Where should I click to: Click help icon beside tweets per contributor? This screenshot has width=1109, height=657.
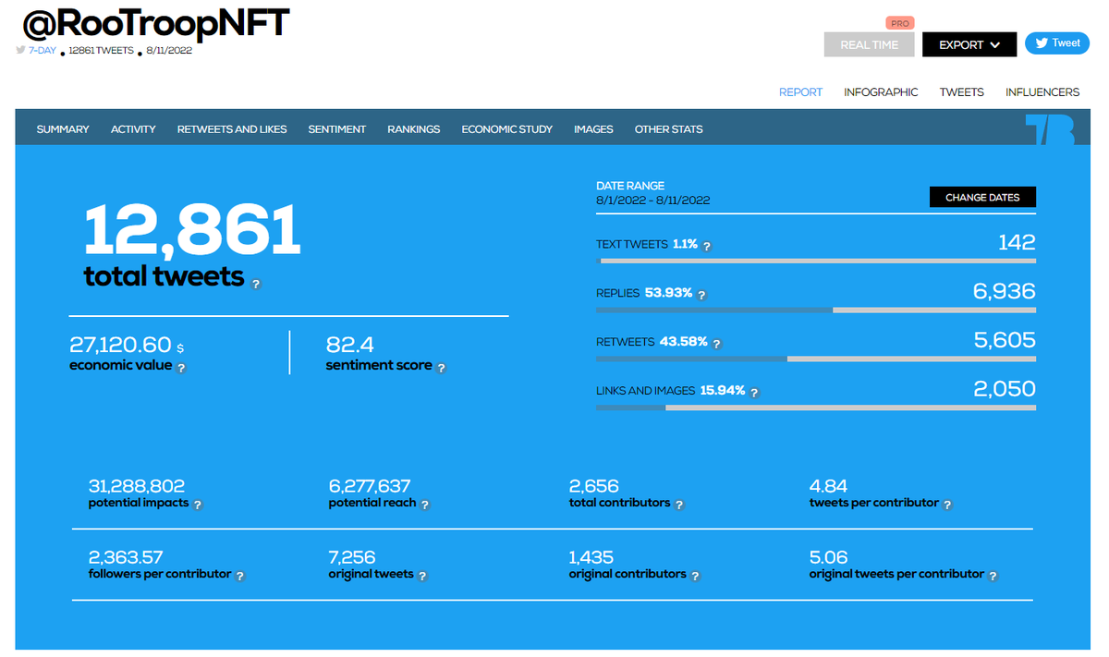point(947,505)
